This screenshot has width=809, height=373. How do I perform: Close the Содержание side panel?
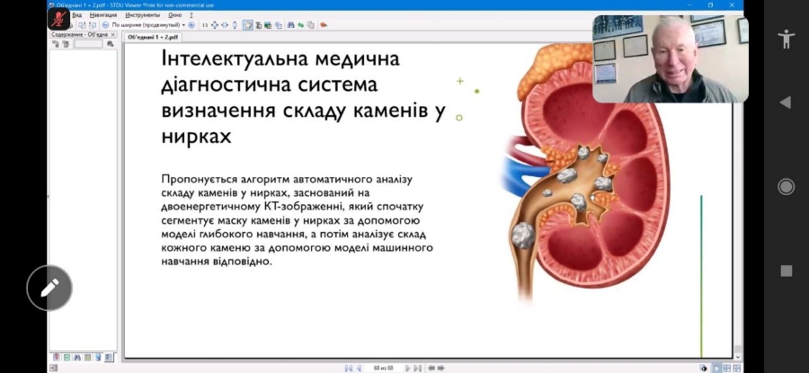coord(114,34)
